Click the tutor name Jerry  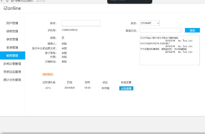(48, 88)
